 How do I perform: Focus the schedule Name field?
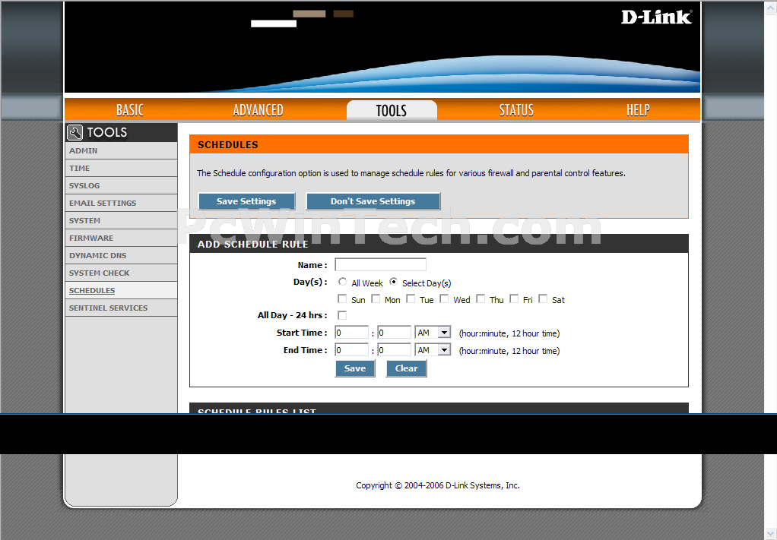[380, 265]
